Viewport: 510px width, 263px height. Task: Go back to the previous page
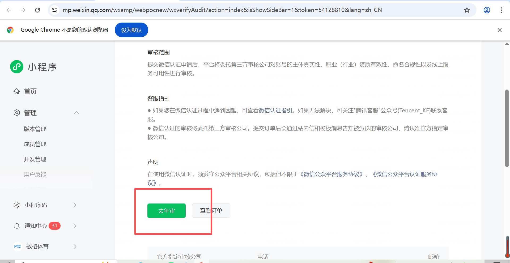[9, 10]
